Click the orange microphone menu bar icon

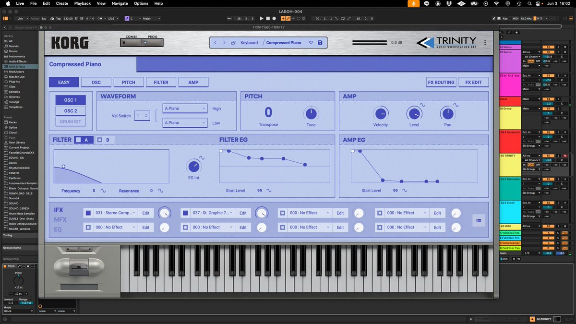[x=413, y=3]
